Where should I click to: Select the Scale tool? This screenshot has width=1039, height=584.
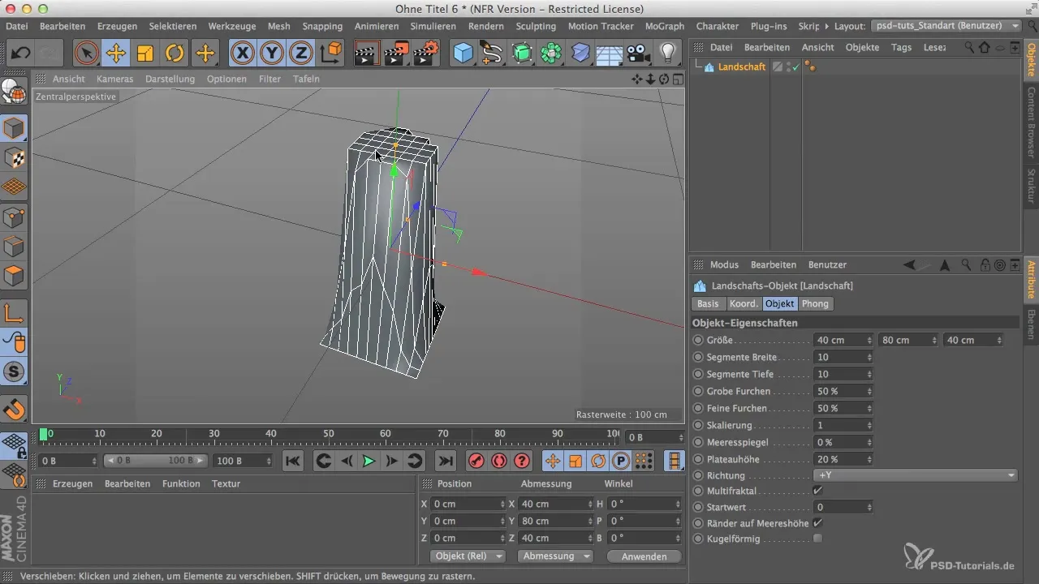(145, 54)
